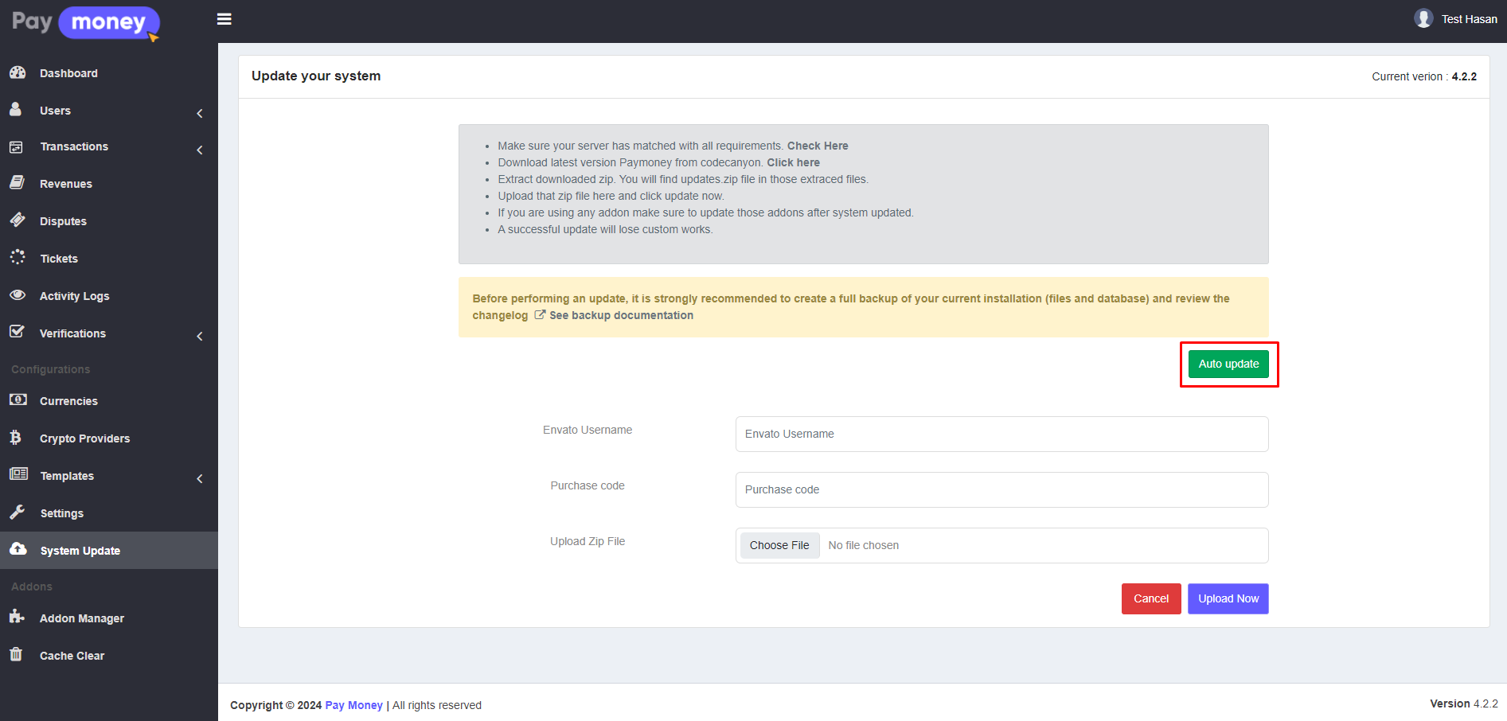Screen dimensions: 1507x721
Task: Click the Addon Manager puzzle icon
Action: point(17,617)
